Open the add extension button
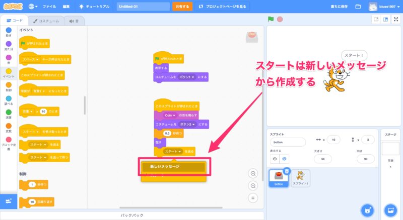Screen dimensions: 403x220 tap(9, 200)
